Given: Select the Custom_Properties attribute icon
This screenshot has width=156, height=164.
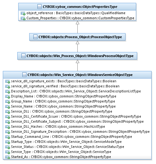Looking at the screenshot, I should (23, 18).
